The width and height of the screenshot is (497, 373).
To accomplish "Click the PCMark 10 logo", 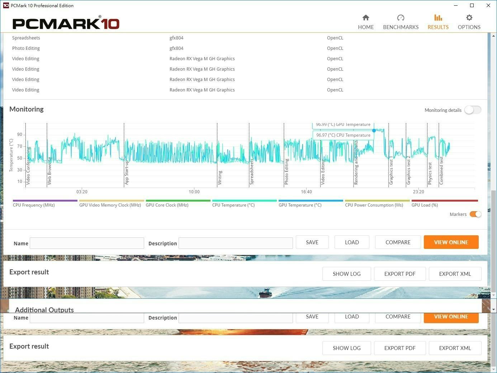I will coord(66,24).
